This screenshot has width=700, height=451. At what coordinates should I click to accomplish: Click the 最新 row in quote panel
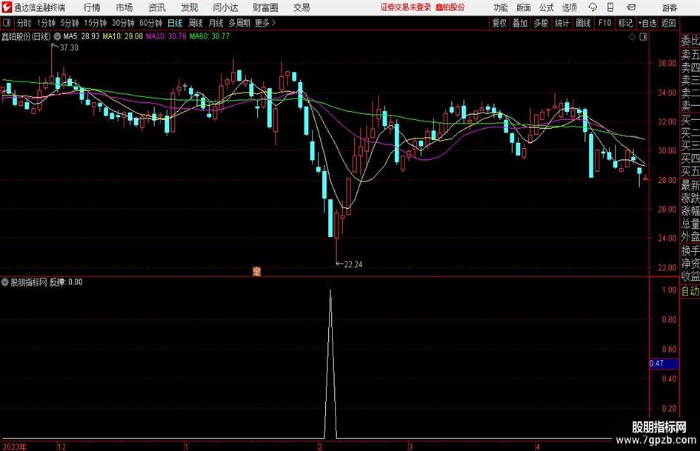(x=690, y=185)
